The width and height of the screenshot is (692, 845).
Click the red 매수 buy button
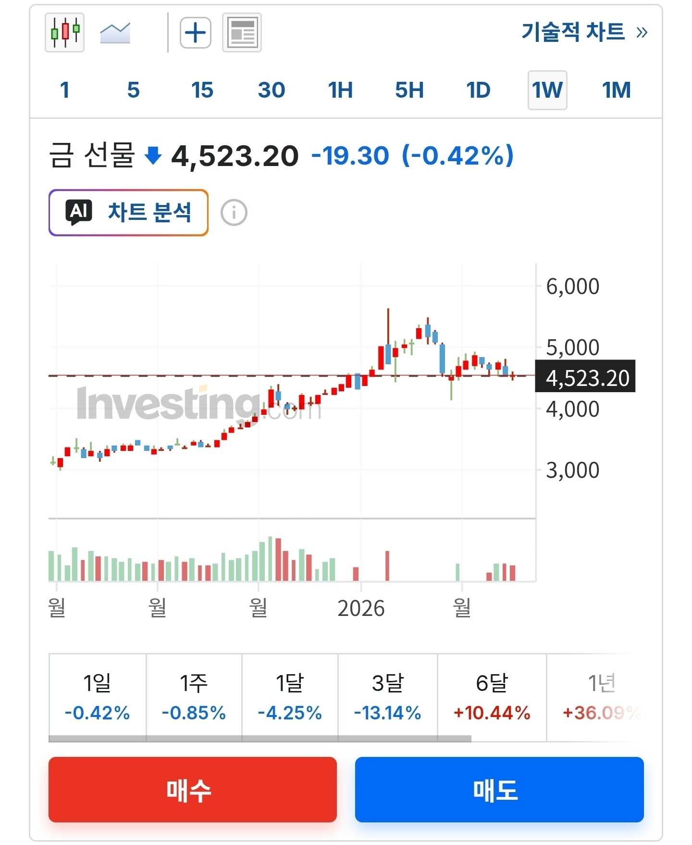tap(193, 790)
